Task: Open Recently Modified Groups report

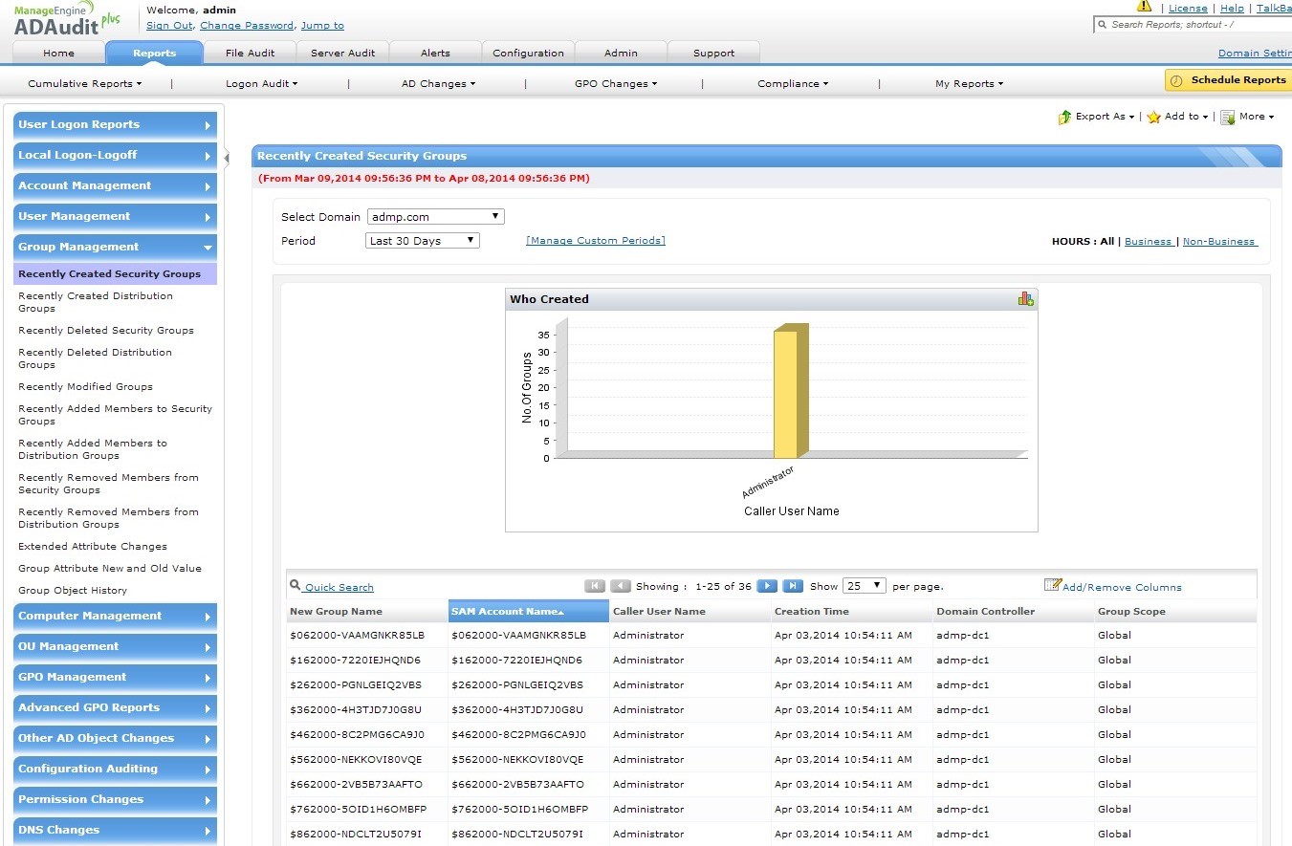Action: click(x=85, y=387)
